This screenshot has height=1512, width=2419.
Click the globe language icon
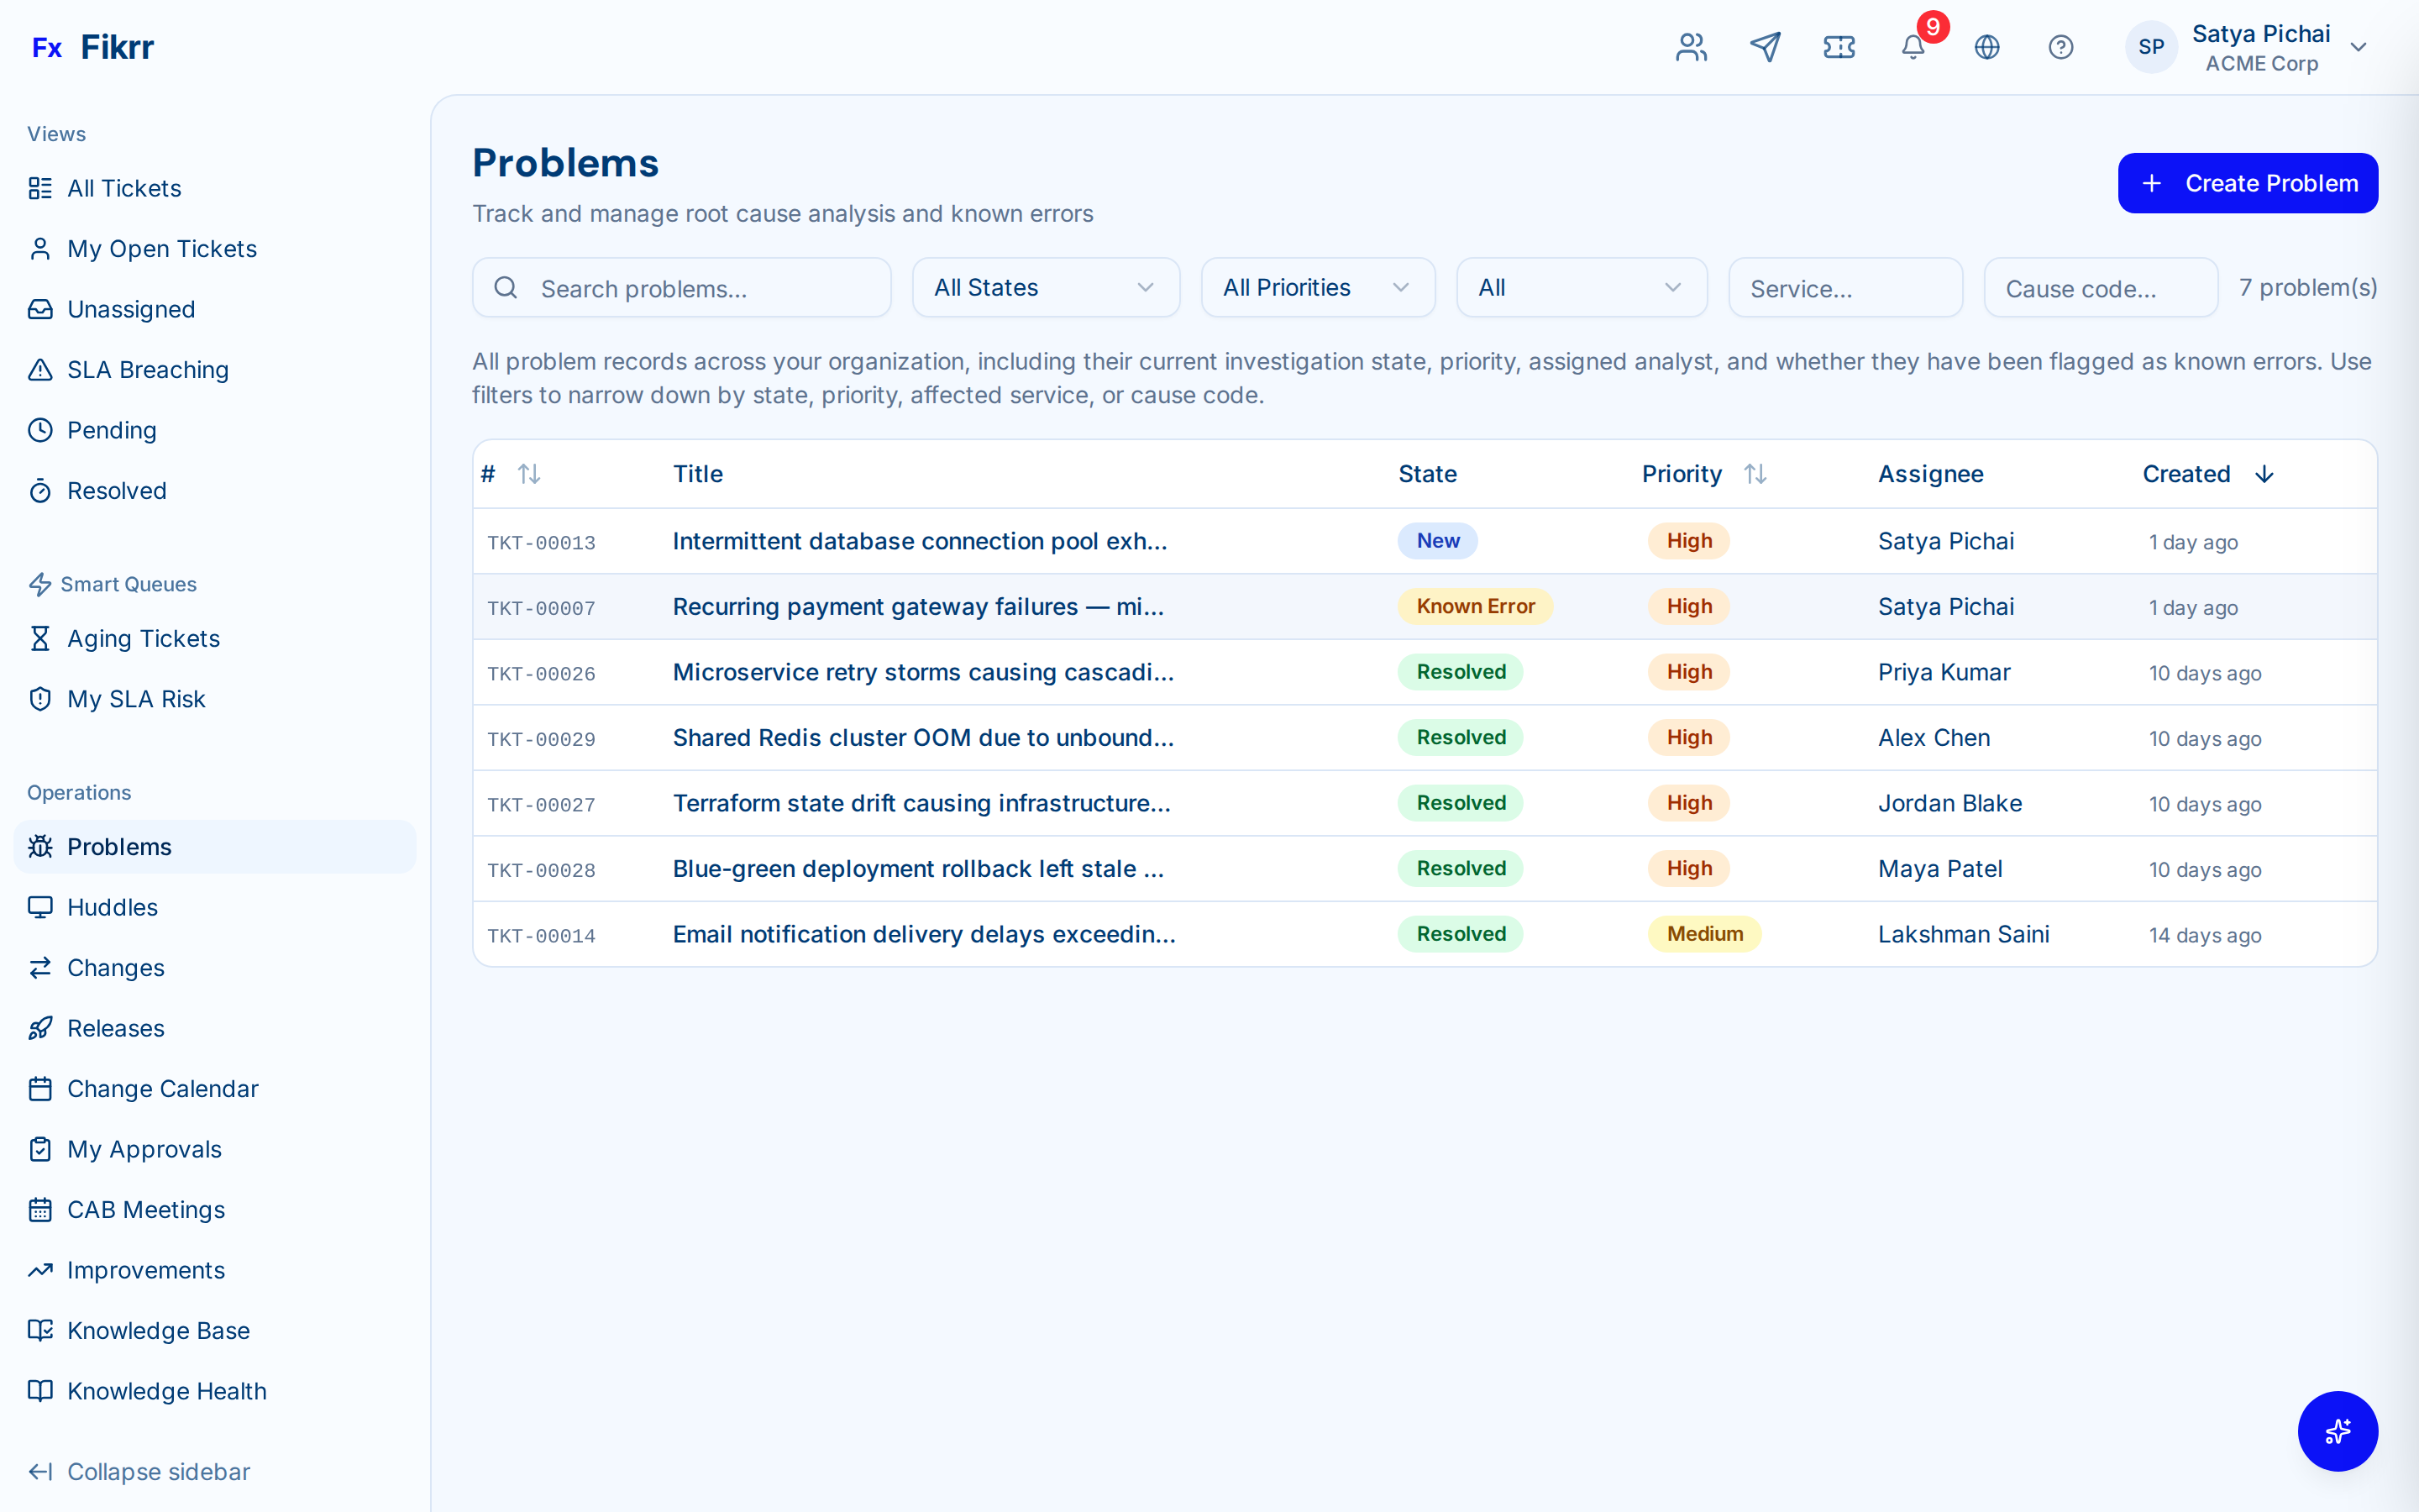pyautogui.click(x=1987, y=46)
